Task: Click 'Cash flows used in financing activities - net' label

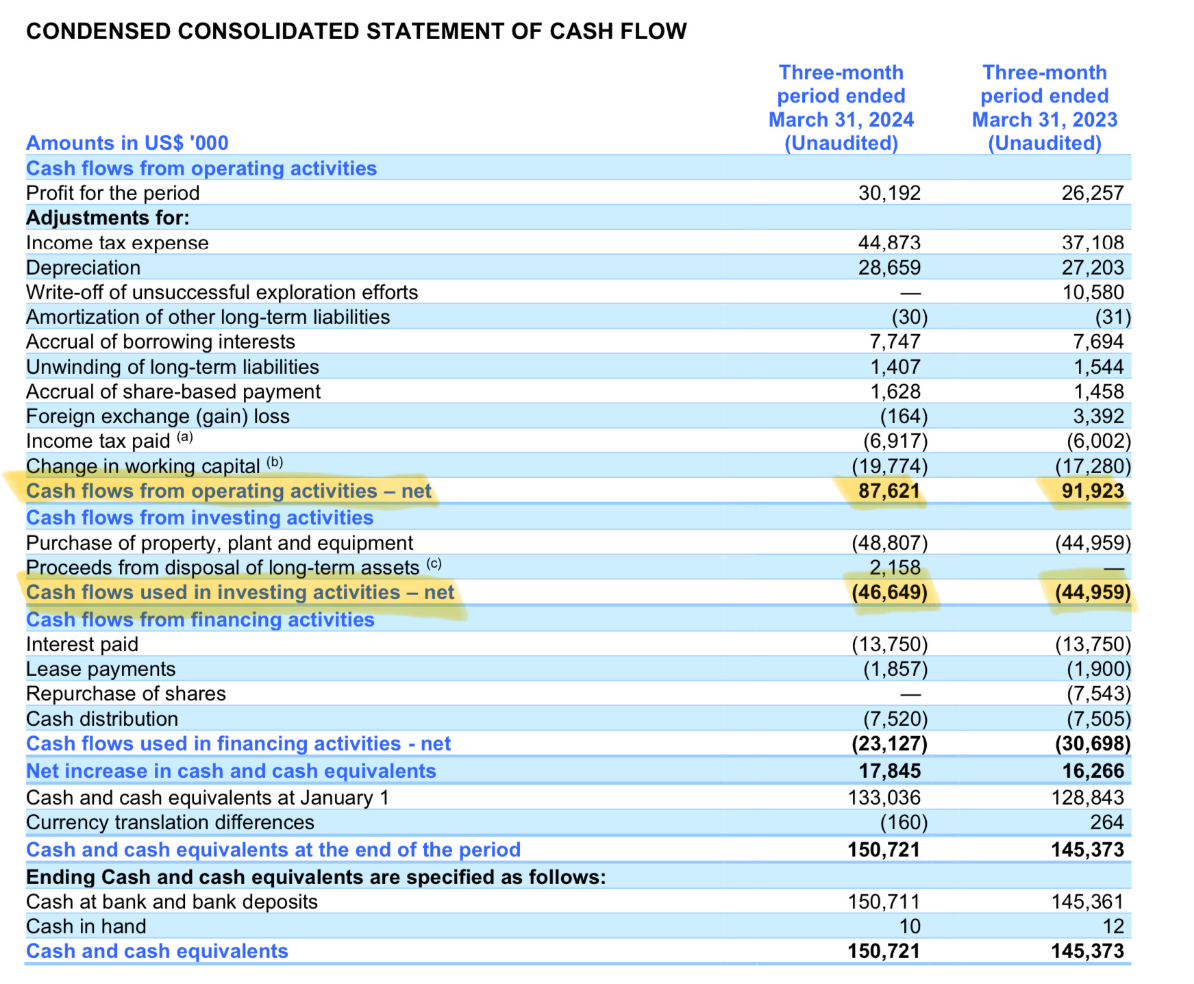Action: [238, 744]
